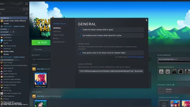The height and width of the screenshot is (107, 190).
Task: Collapse the UNCATEGORIZED category
Action: point(7,60)
